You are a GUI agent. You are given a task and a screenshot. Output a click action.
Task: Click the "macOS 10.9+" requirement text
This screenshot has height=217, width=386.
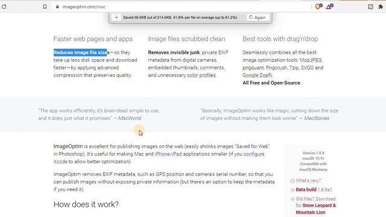pos(313,159)
